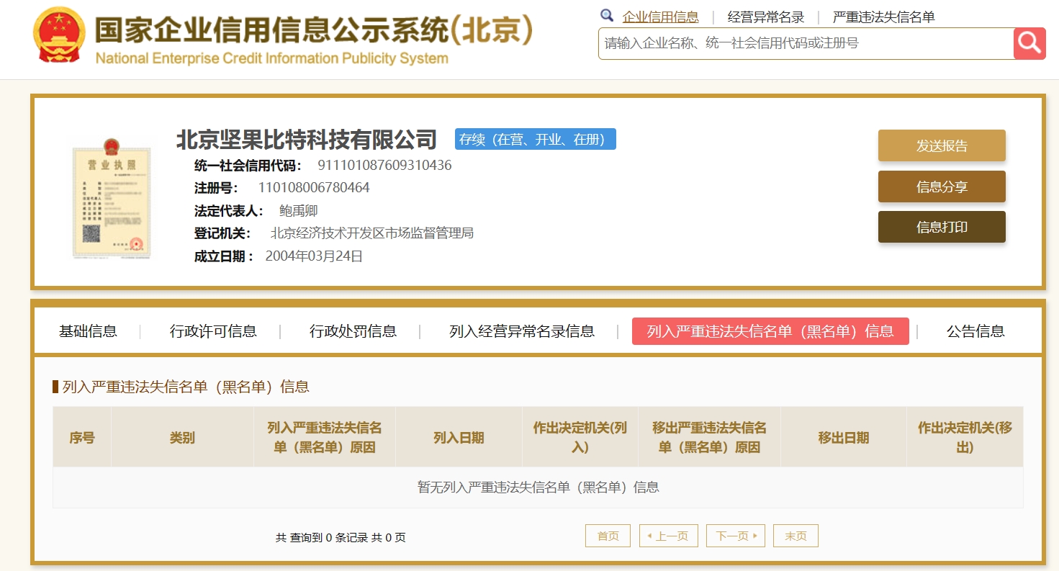Image resolution: width=1059 pixels, height=571 pixels.
Task: Click the 存续（在营、开业、在册）status badge
Action: point(536,139)
